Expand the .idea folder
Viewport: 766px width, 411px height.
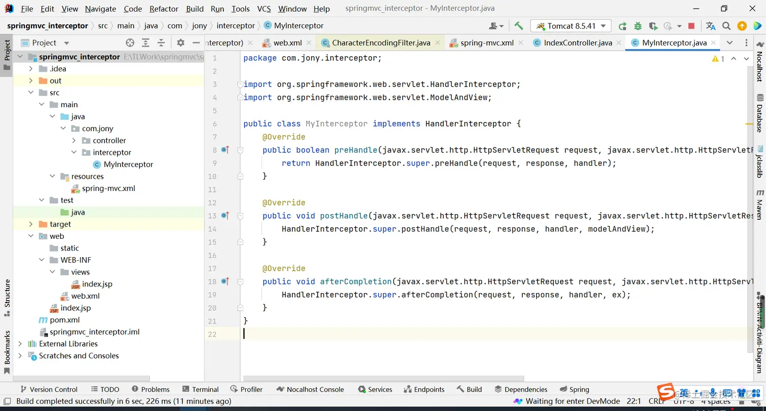pos(31,69)
